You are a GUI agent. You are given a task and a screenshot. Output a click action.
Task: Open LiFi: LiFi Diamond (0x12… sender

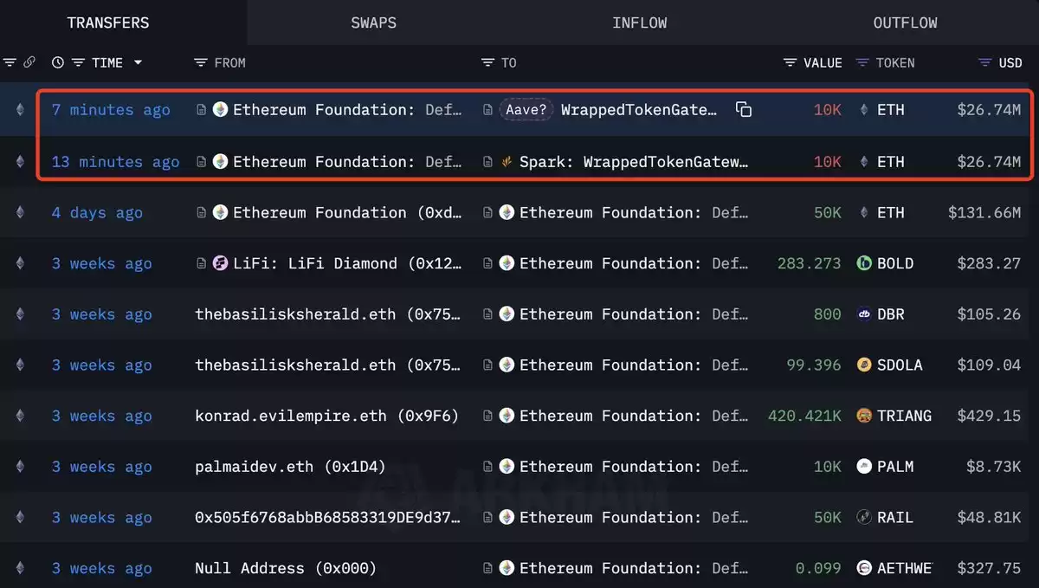pos(347,263)
